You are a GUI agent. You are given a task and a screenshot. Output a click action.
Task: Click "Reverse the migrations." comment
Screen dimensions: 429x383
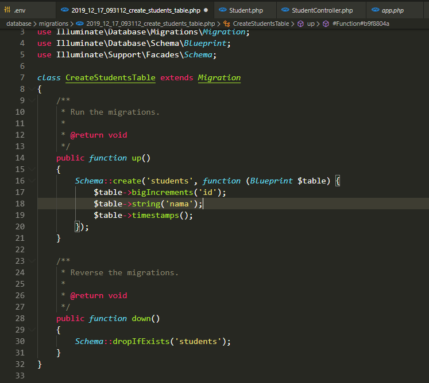click(x=125, y=273)
